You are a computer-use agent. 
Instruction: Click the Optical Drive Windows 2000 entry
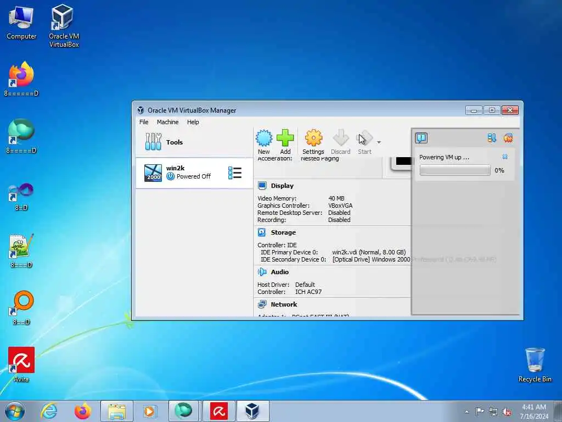(372, 259)
